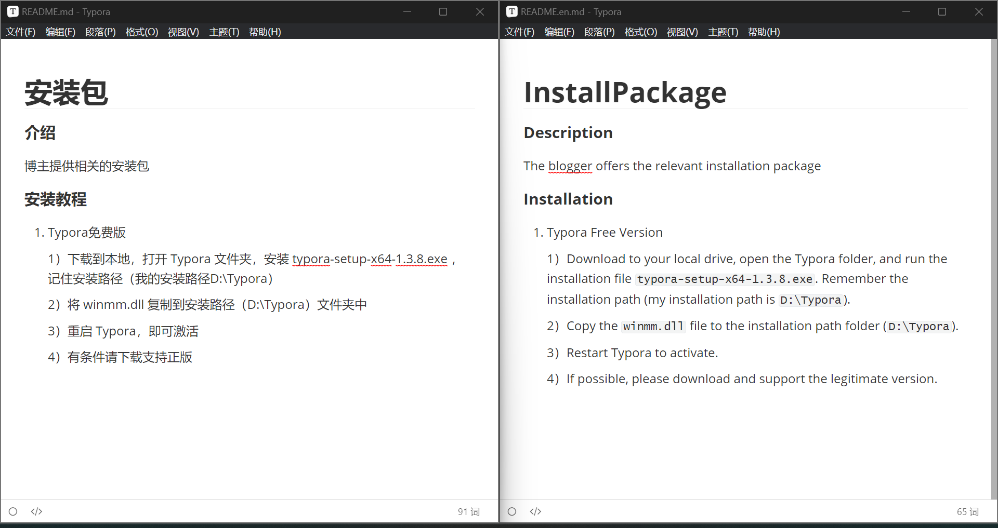Open 文件(F) menu in README.md window
Viewport: 998px width, 528px height.
[x=21, y=32]
